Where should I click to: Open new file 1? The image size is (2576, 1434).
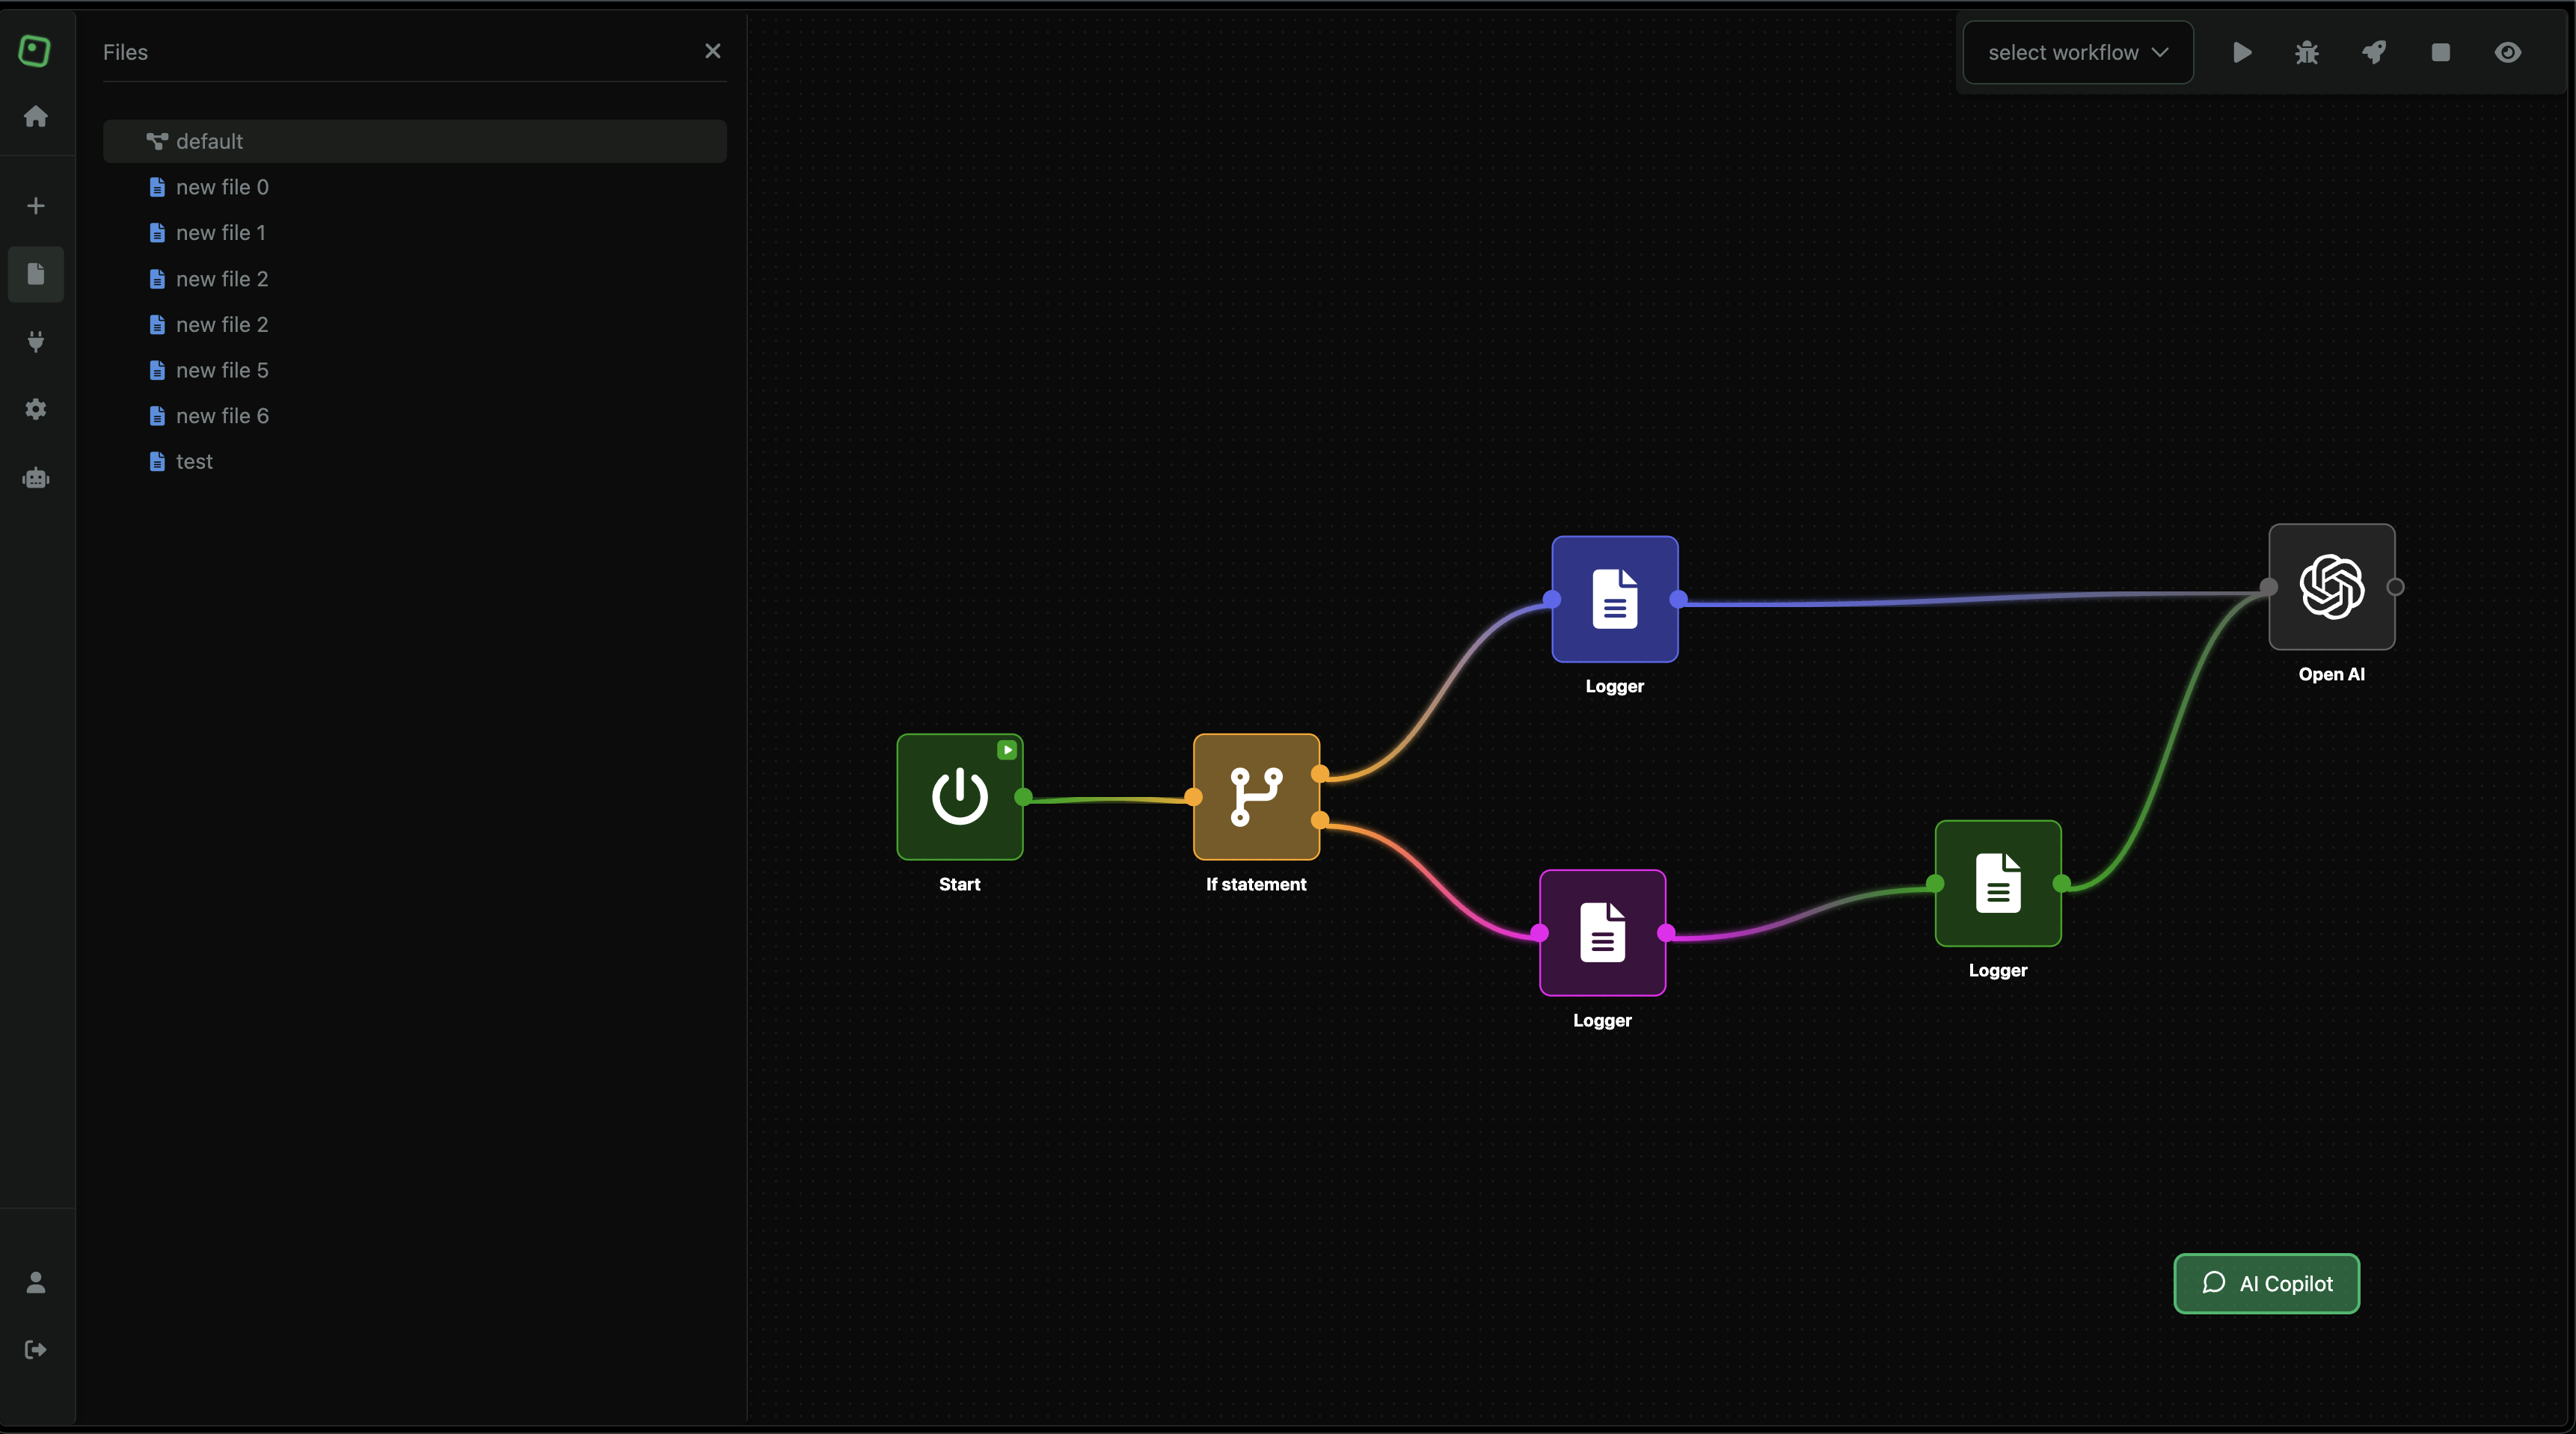415,233
